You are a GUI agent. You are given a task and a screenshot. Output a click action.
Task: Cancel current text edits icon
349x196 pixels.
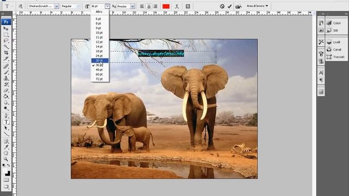[222, 7]
